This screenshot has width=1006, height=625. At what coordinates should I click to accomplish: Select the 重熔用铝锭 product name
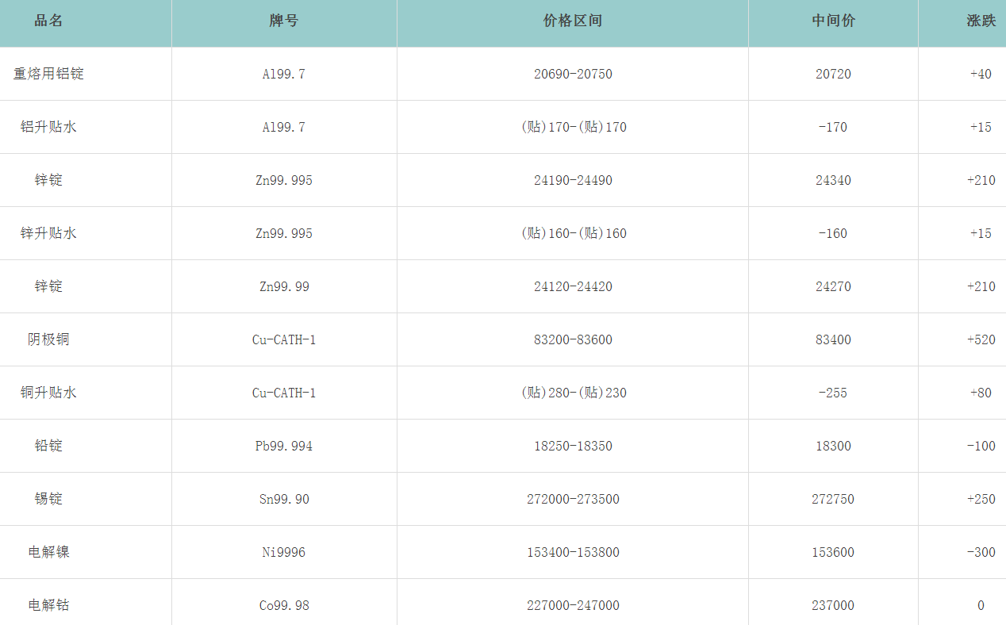48,74
